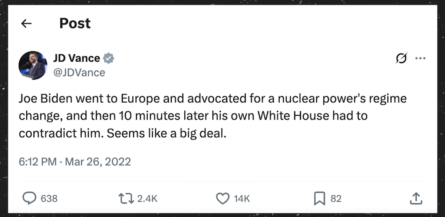Click the Grok slashed-circle icon
The image size is (445, 217).
[x=401, y=59]
